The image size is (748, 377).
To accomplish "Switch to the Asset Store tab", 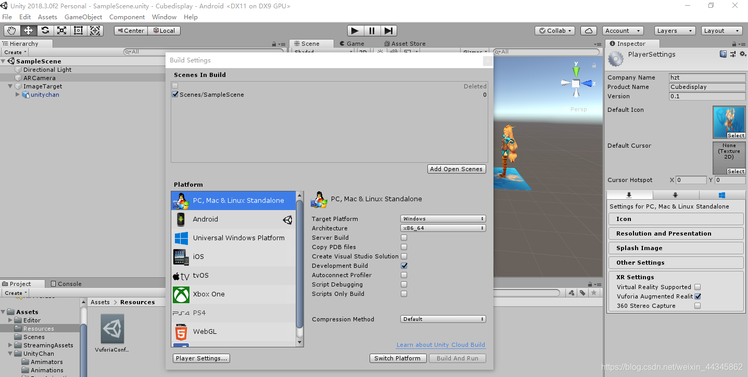I will (404, 44).
